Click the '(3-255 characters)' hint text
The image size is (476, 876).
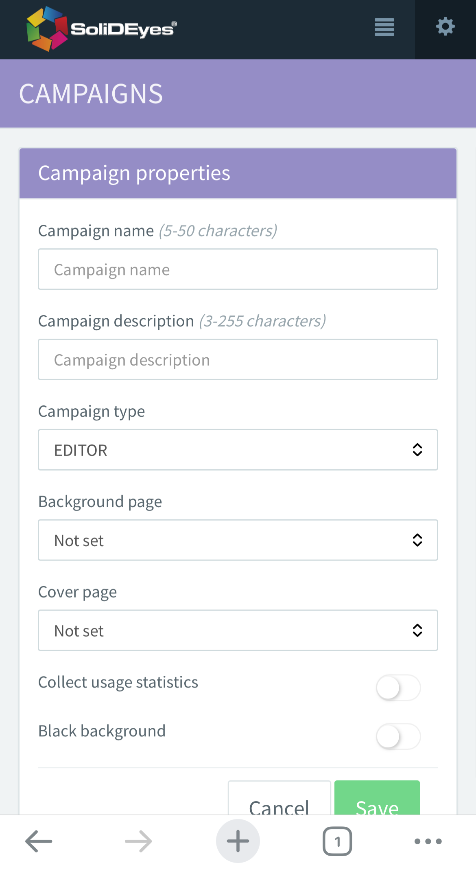(x=262, y=321)
